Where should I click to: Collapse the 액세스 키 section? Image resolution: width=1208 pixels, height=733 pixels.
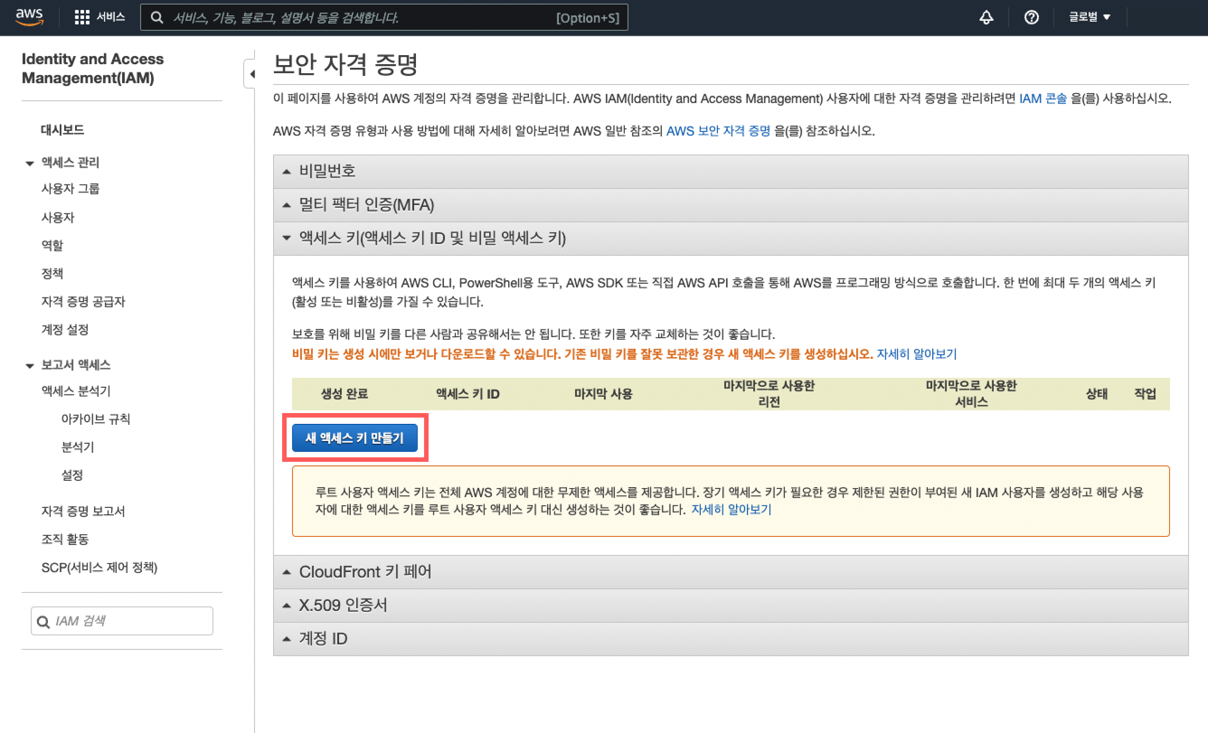tap(431, 238)
